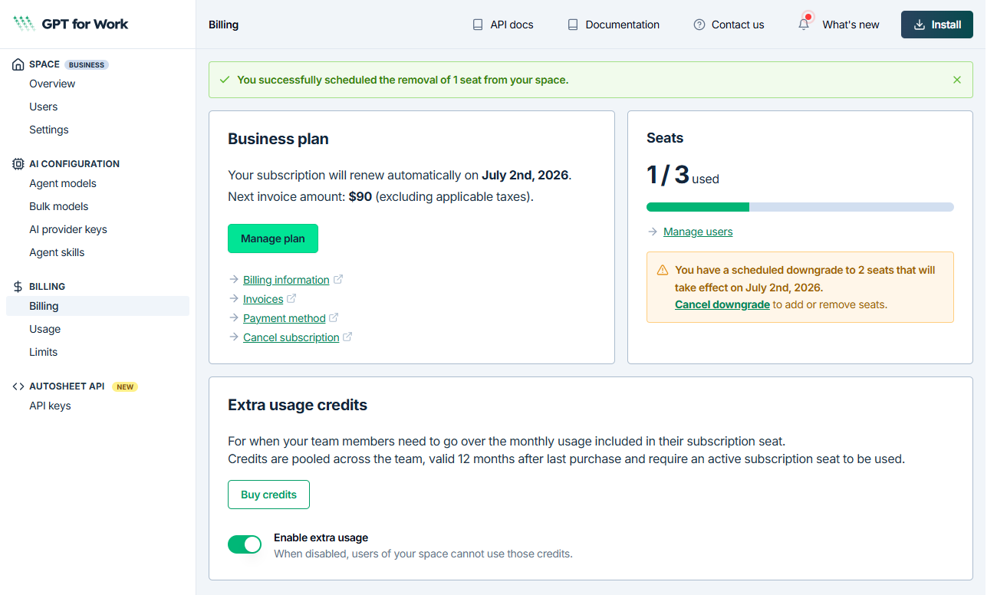Click the download icon on Install button
Screen dimensions: 997x595
pos(920,25)
